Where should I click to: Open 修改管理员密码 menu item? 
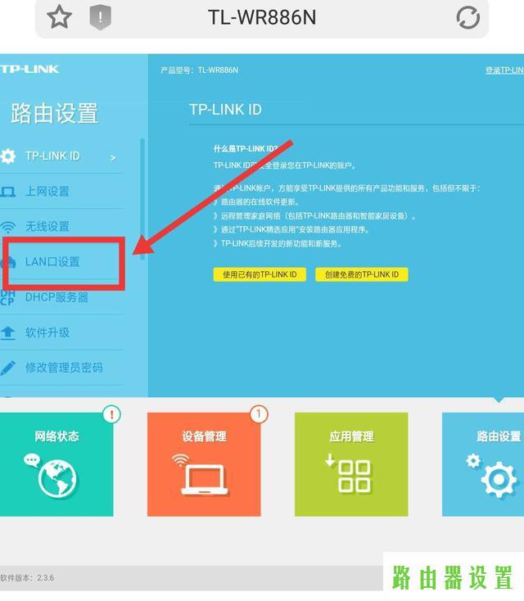coord(64,368)
